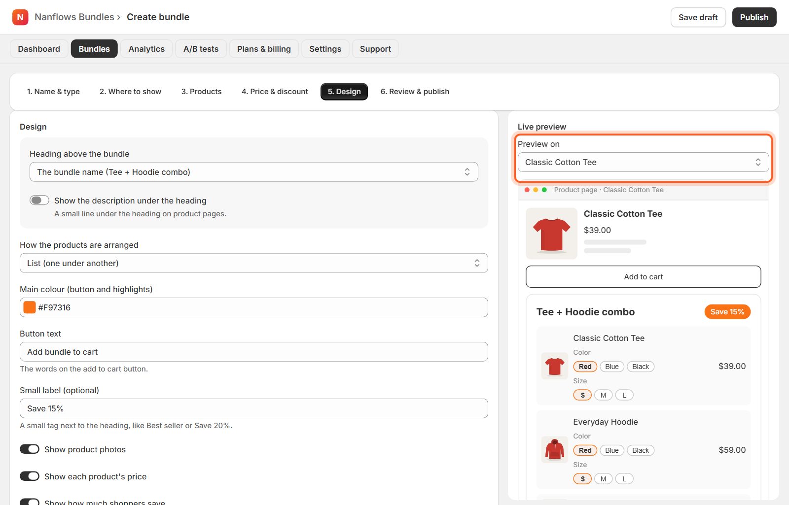Screen dimensions: 789x505
Task: Click the orange main colour swatch
Action: 30,307
